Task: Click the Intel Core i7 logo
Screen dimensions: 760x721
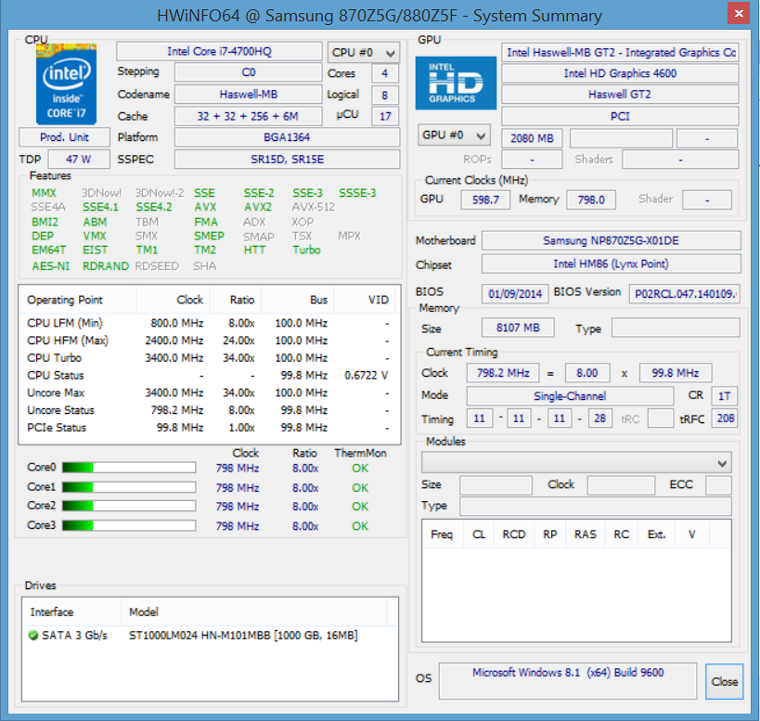Action: [67, 84]
